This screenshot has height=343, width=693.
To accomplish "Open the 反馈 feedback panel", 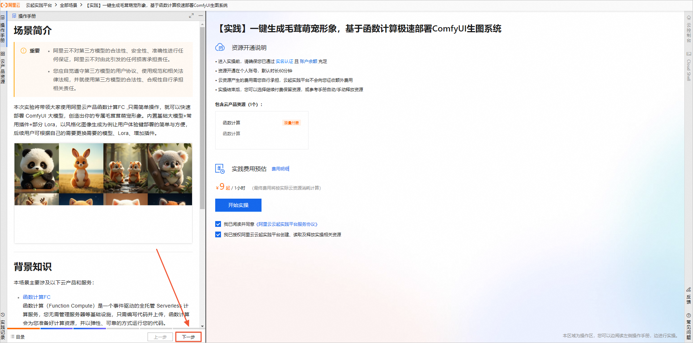I will (689, 296).
